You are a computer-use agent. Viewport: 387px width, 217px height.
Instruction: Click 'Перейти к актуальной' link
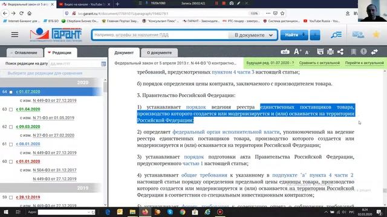tap(364, 63)
